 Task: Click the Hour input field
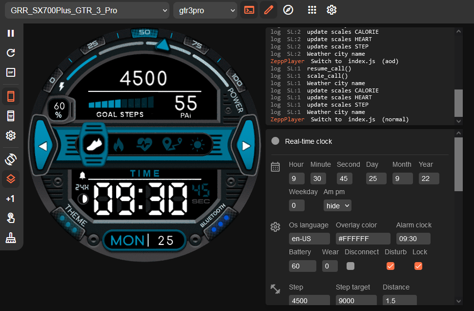[x=296, y=178]
